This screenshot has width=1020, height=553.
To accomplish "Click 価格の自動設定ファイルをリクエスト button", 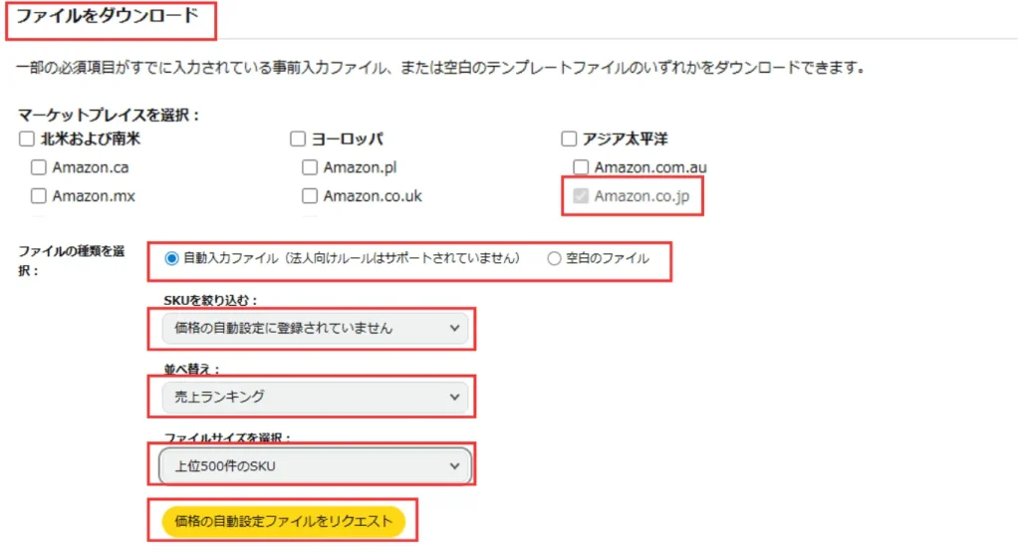I will pyautogui.click(x=283, y=521).
